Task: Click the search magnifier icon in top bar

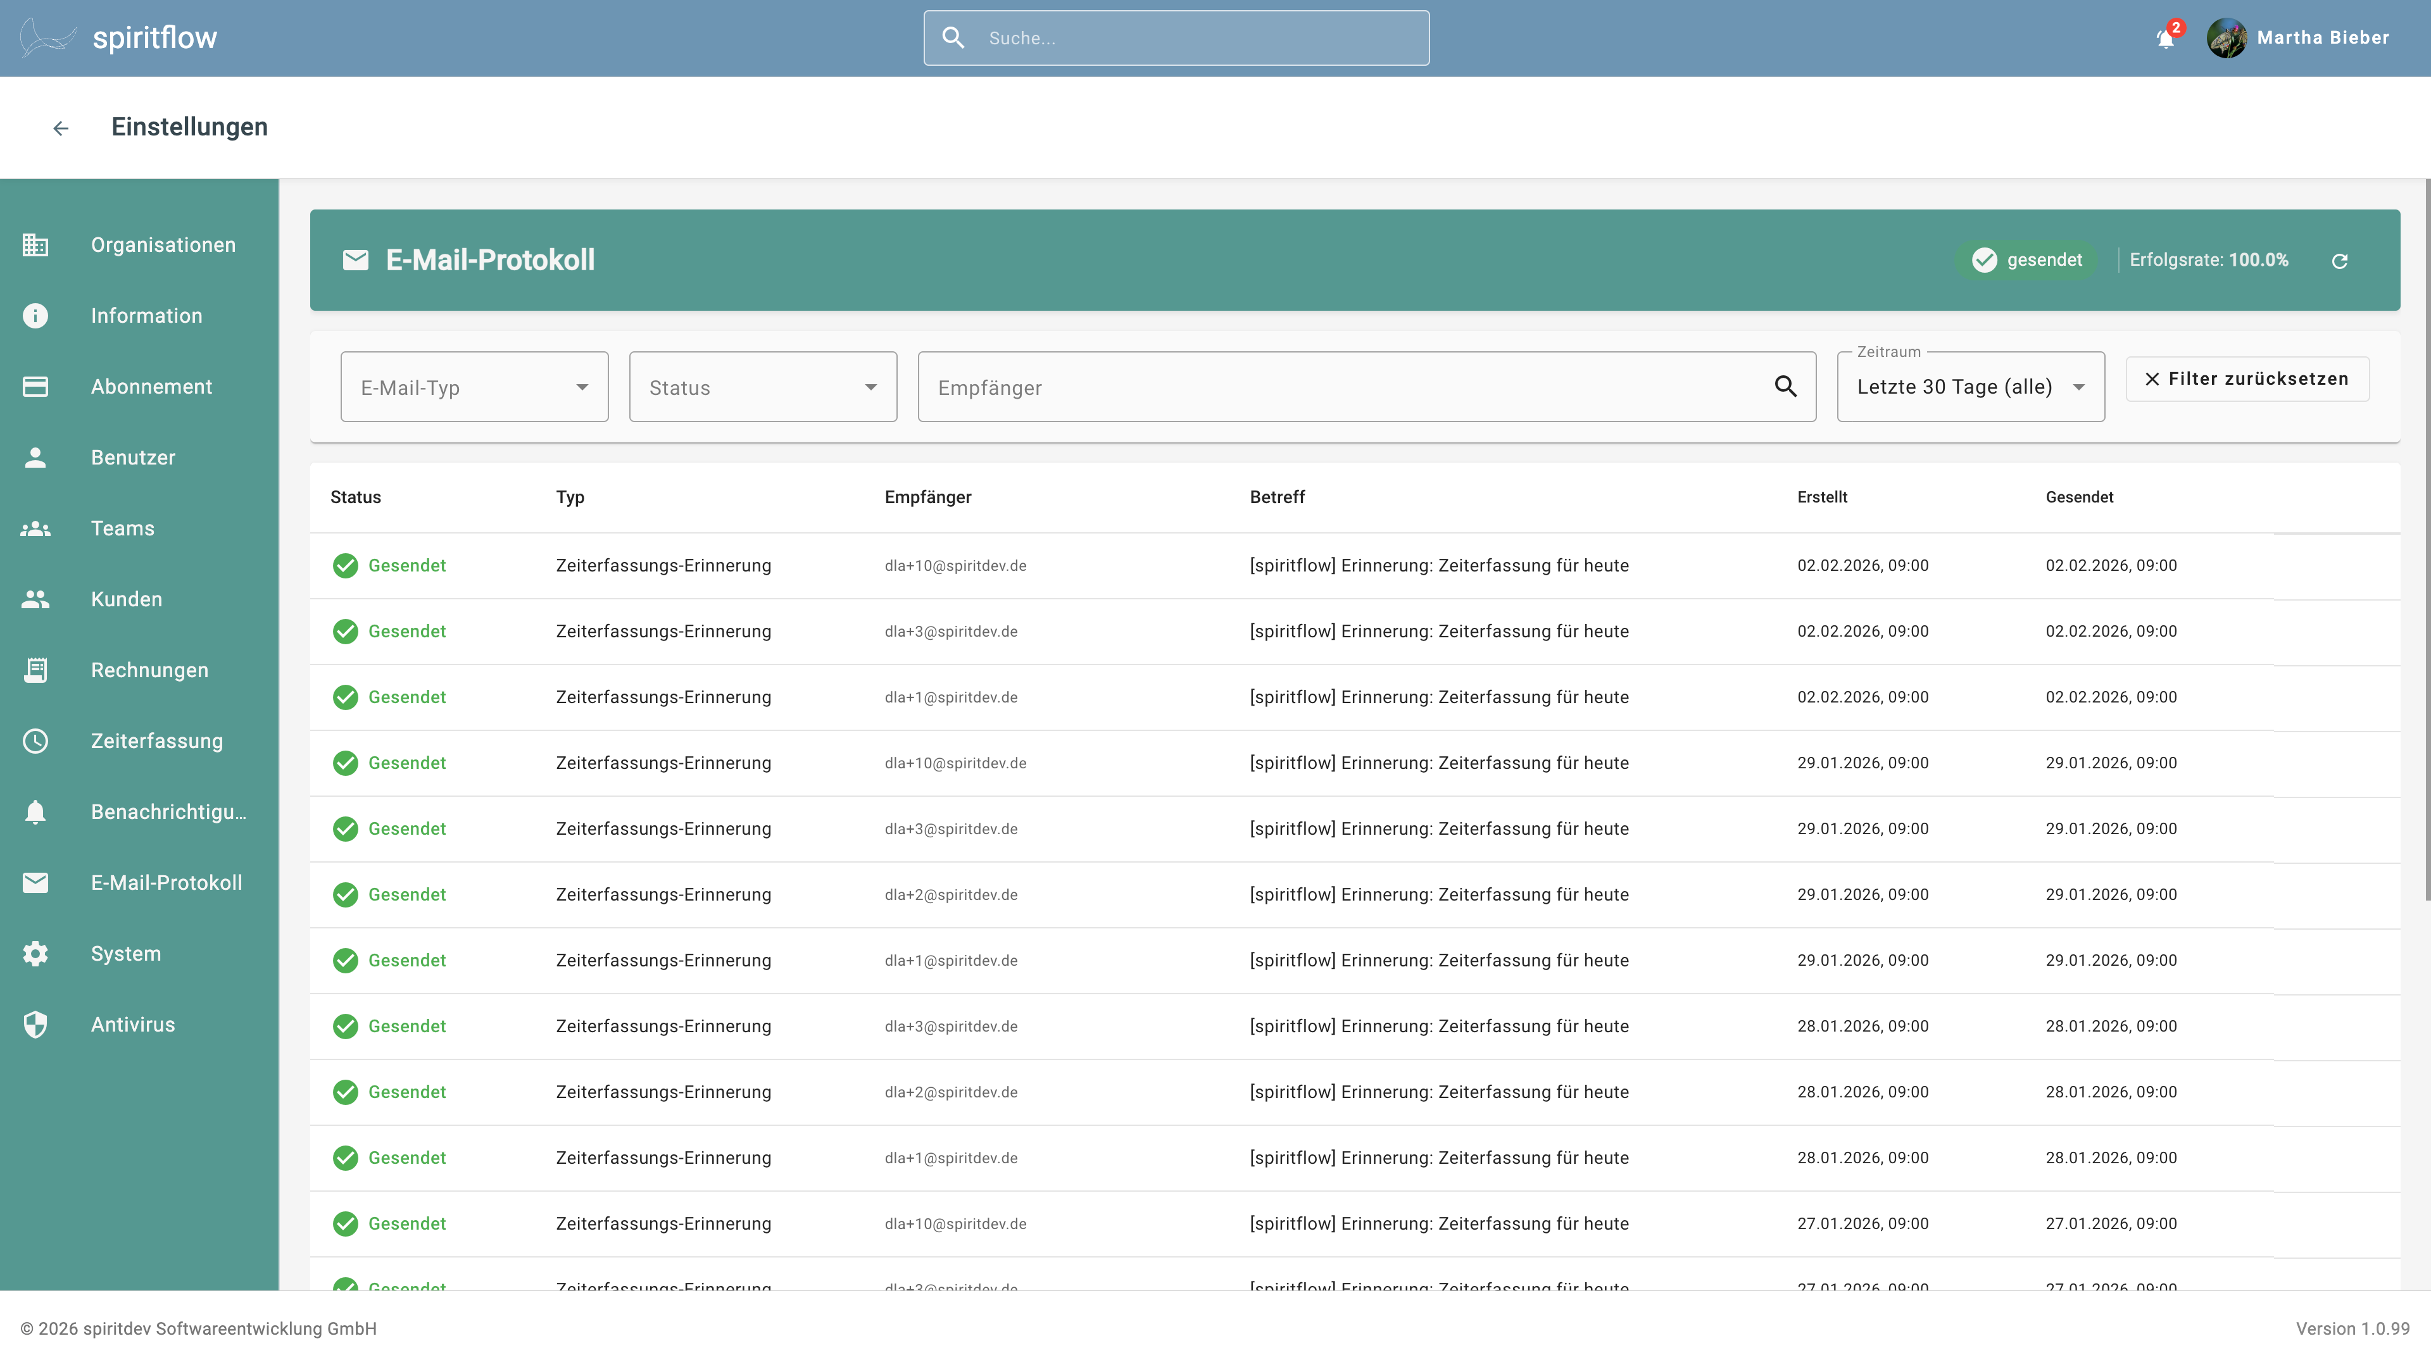Action: [x=953, y=38]
